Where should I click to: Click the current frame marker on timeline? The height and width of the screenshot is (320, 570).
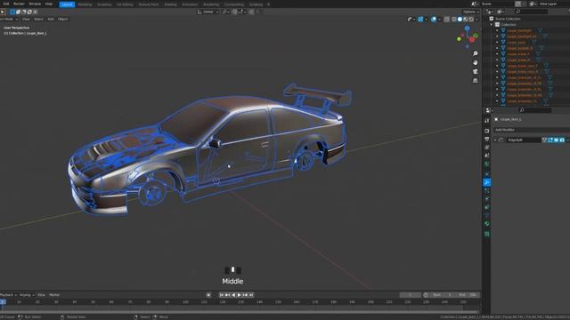[3, 302]
